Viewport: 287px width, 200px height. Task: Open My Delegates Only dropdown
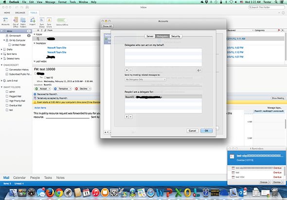click(145, 79)
